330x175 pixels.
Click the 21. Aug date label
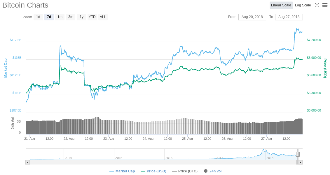point(30,139)
